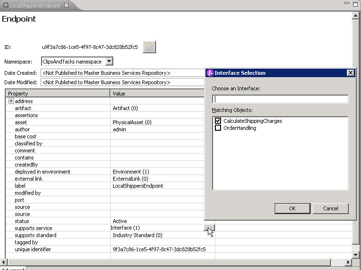Open the Namespace dropdown
This screenshot has height=270, width=361.
(109, 61)
